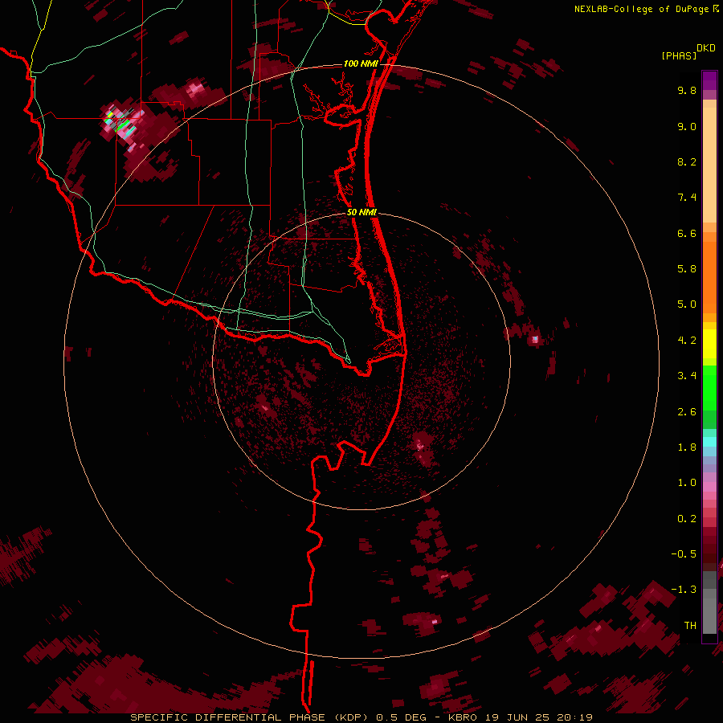Screen dimensions: 723x723
Task: Click the green-yellow high KDP storm cell
Action: (x=122, y=122)
